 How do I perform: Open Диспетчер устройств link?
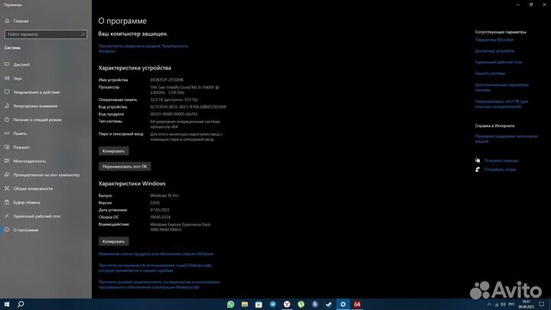494,51
